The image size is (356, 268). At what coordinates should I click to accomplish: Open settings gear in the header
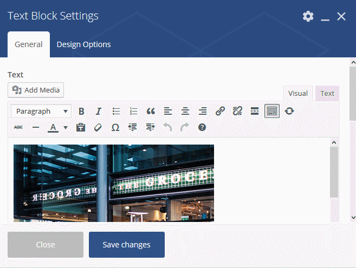click(x=308, y=16)
